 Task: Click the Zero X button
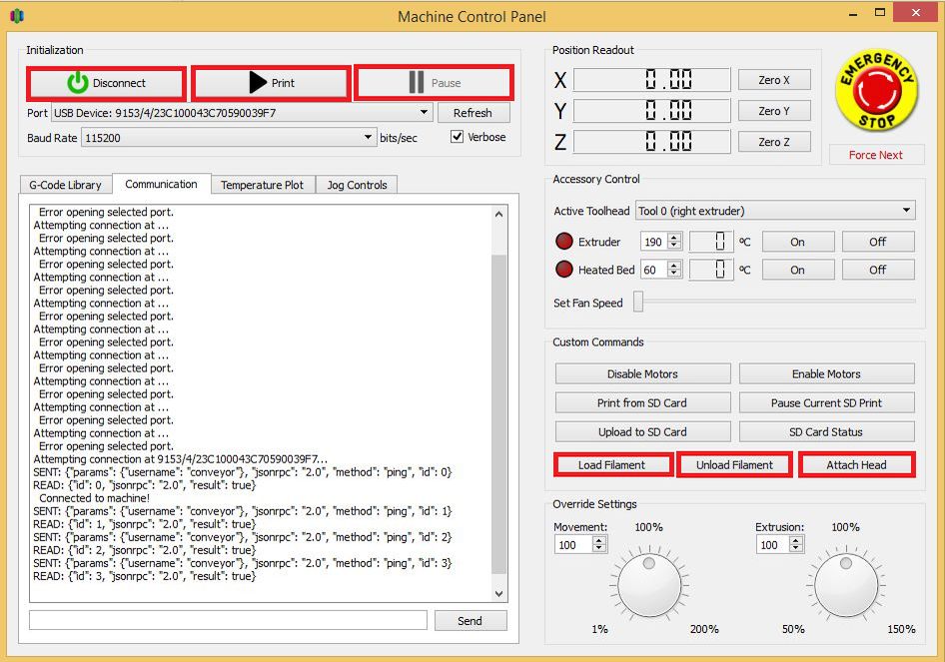tap(774, 80)
